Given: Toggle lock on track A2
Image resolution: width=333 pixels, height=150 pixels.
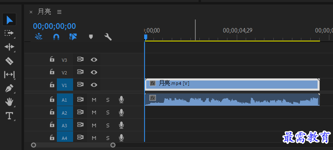Looking at the screenshot, I should pyautogui.click(x=52, y=112).
